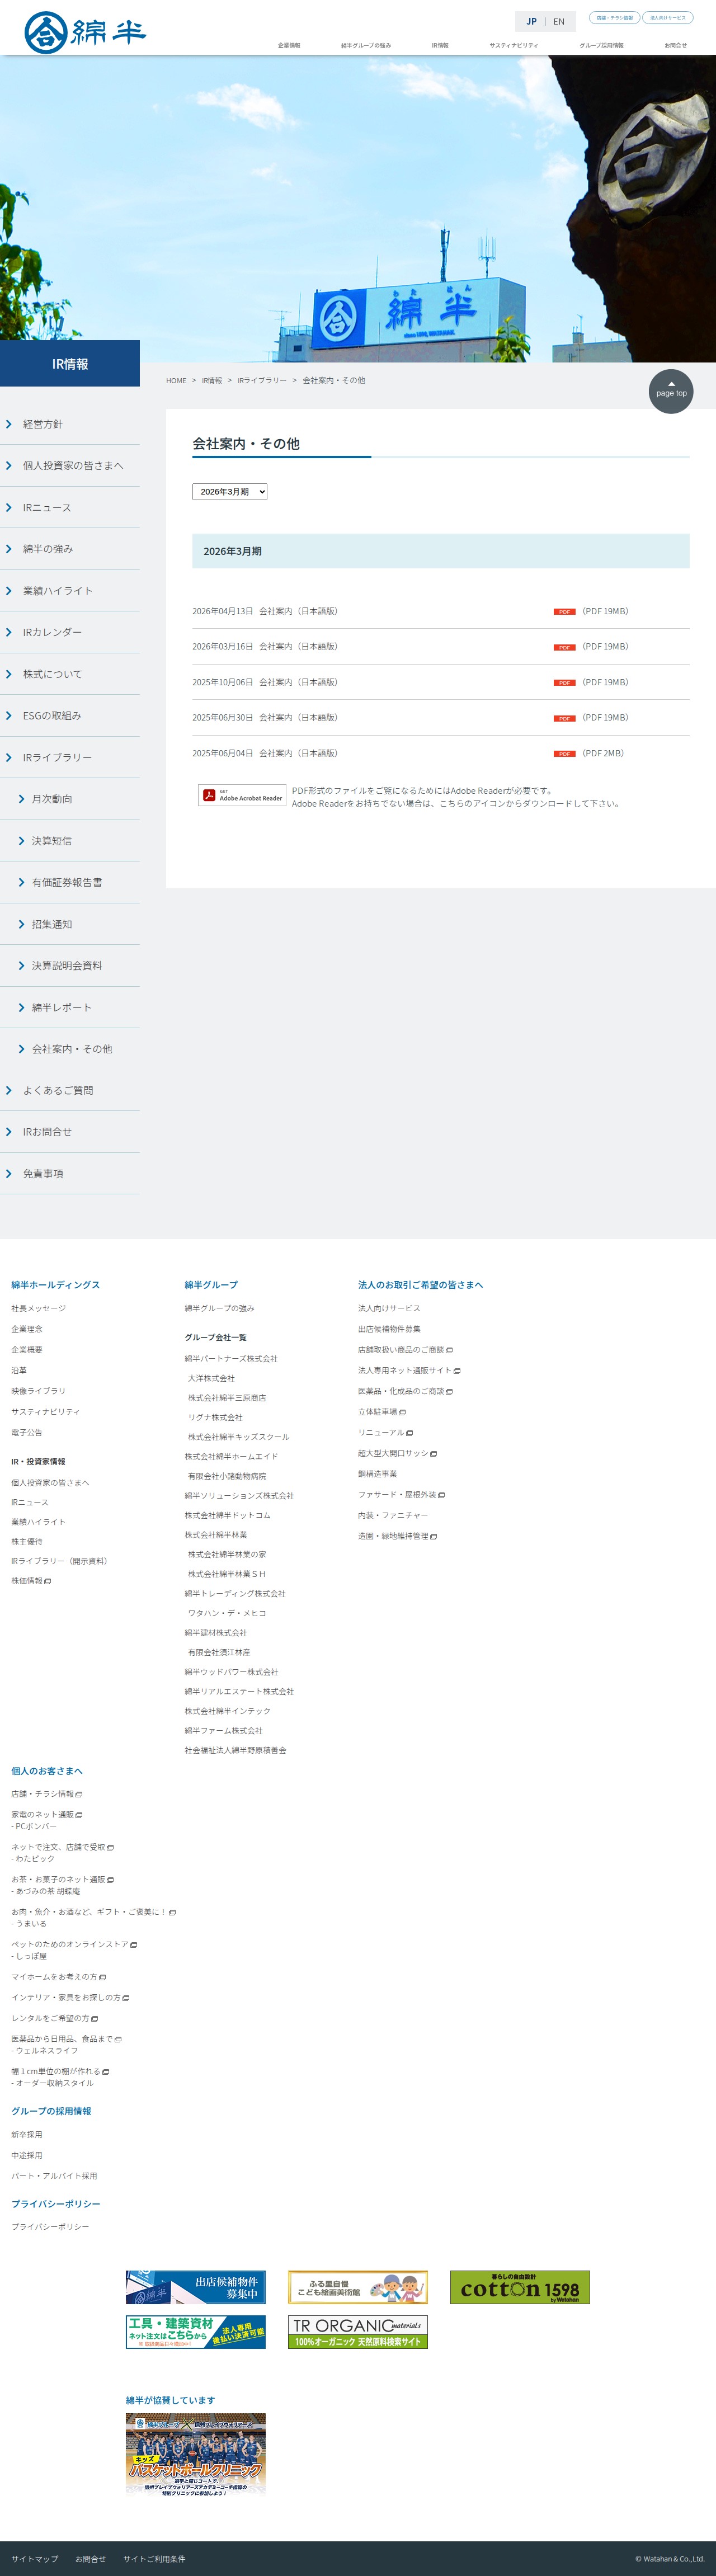Viewport: 716px width, 2576px height.
Task: Click ふる里自慢こども絵画美術館 banner
Action: (x=358, y=2287)
